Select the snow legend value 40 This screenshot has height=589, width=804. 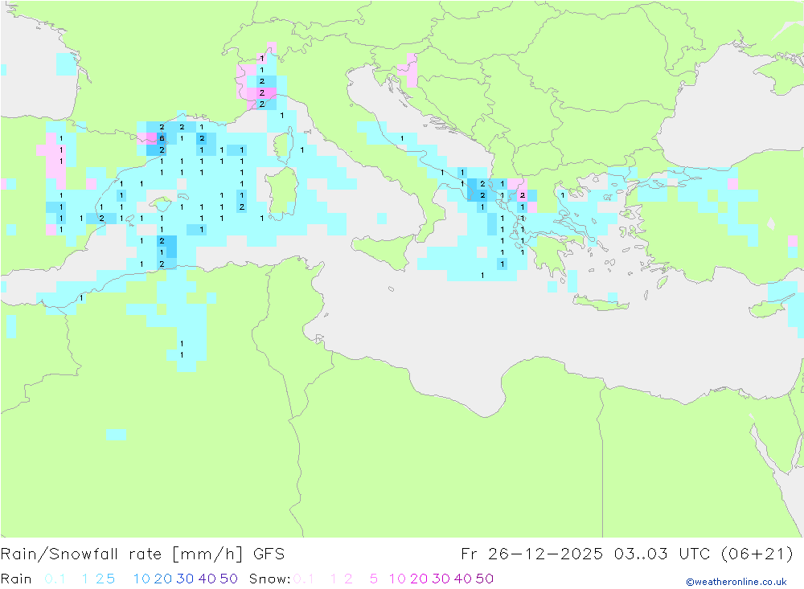pos(463,579)
